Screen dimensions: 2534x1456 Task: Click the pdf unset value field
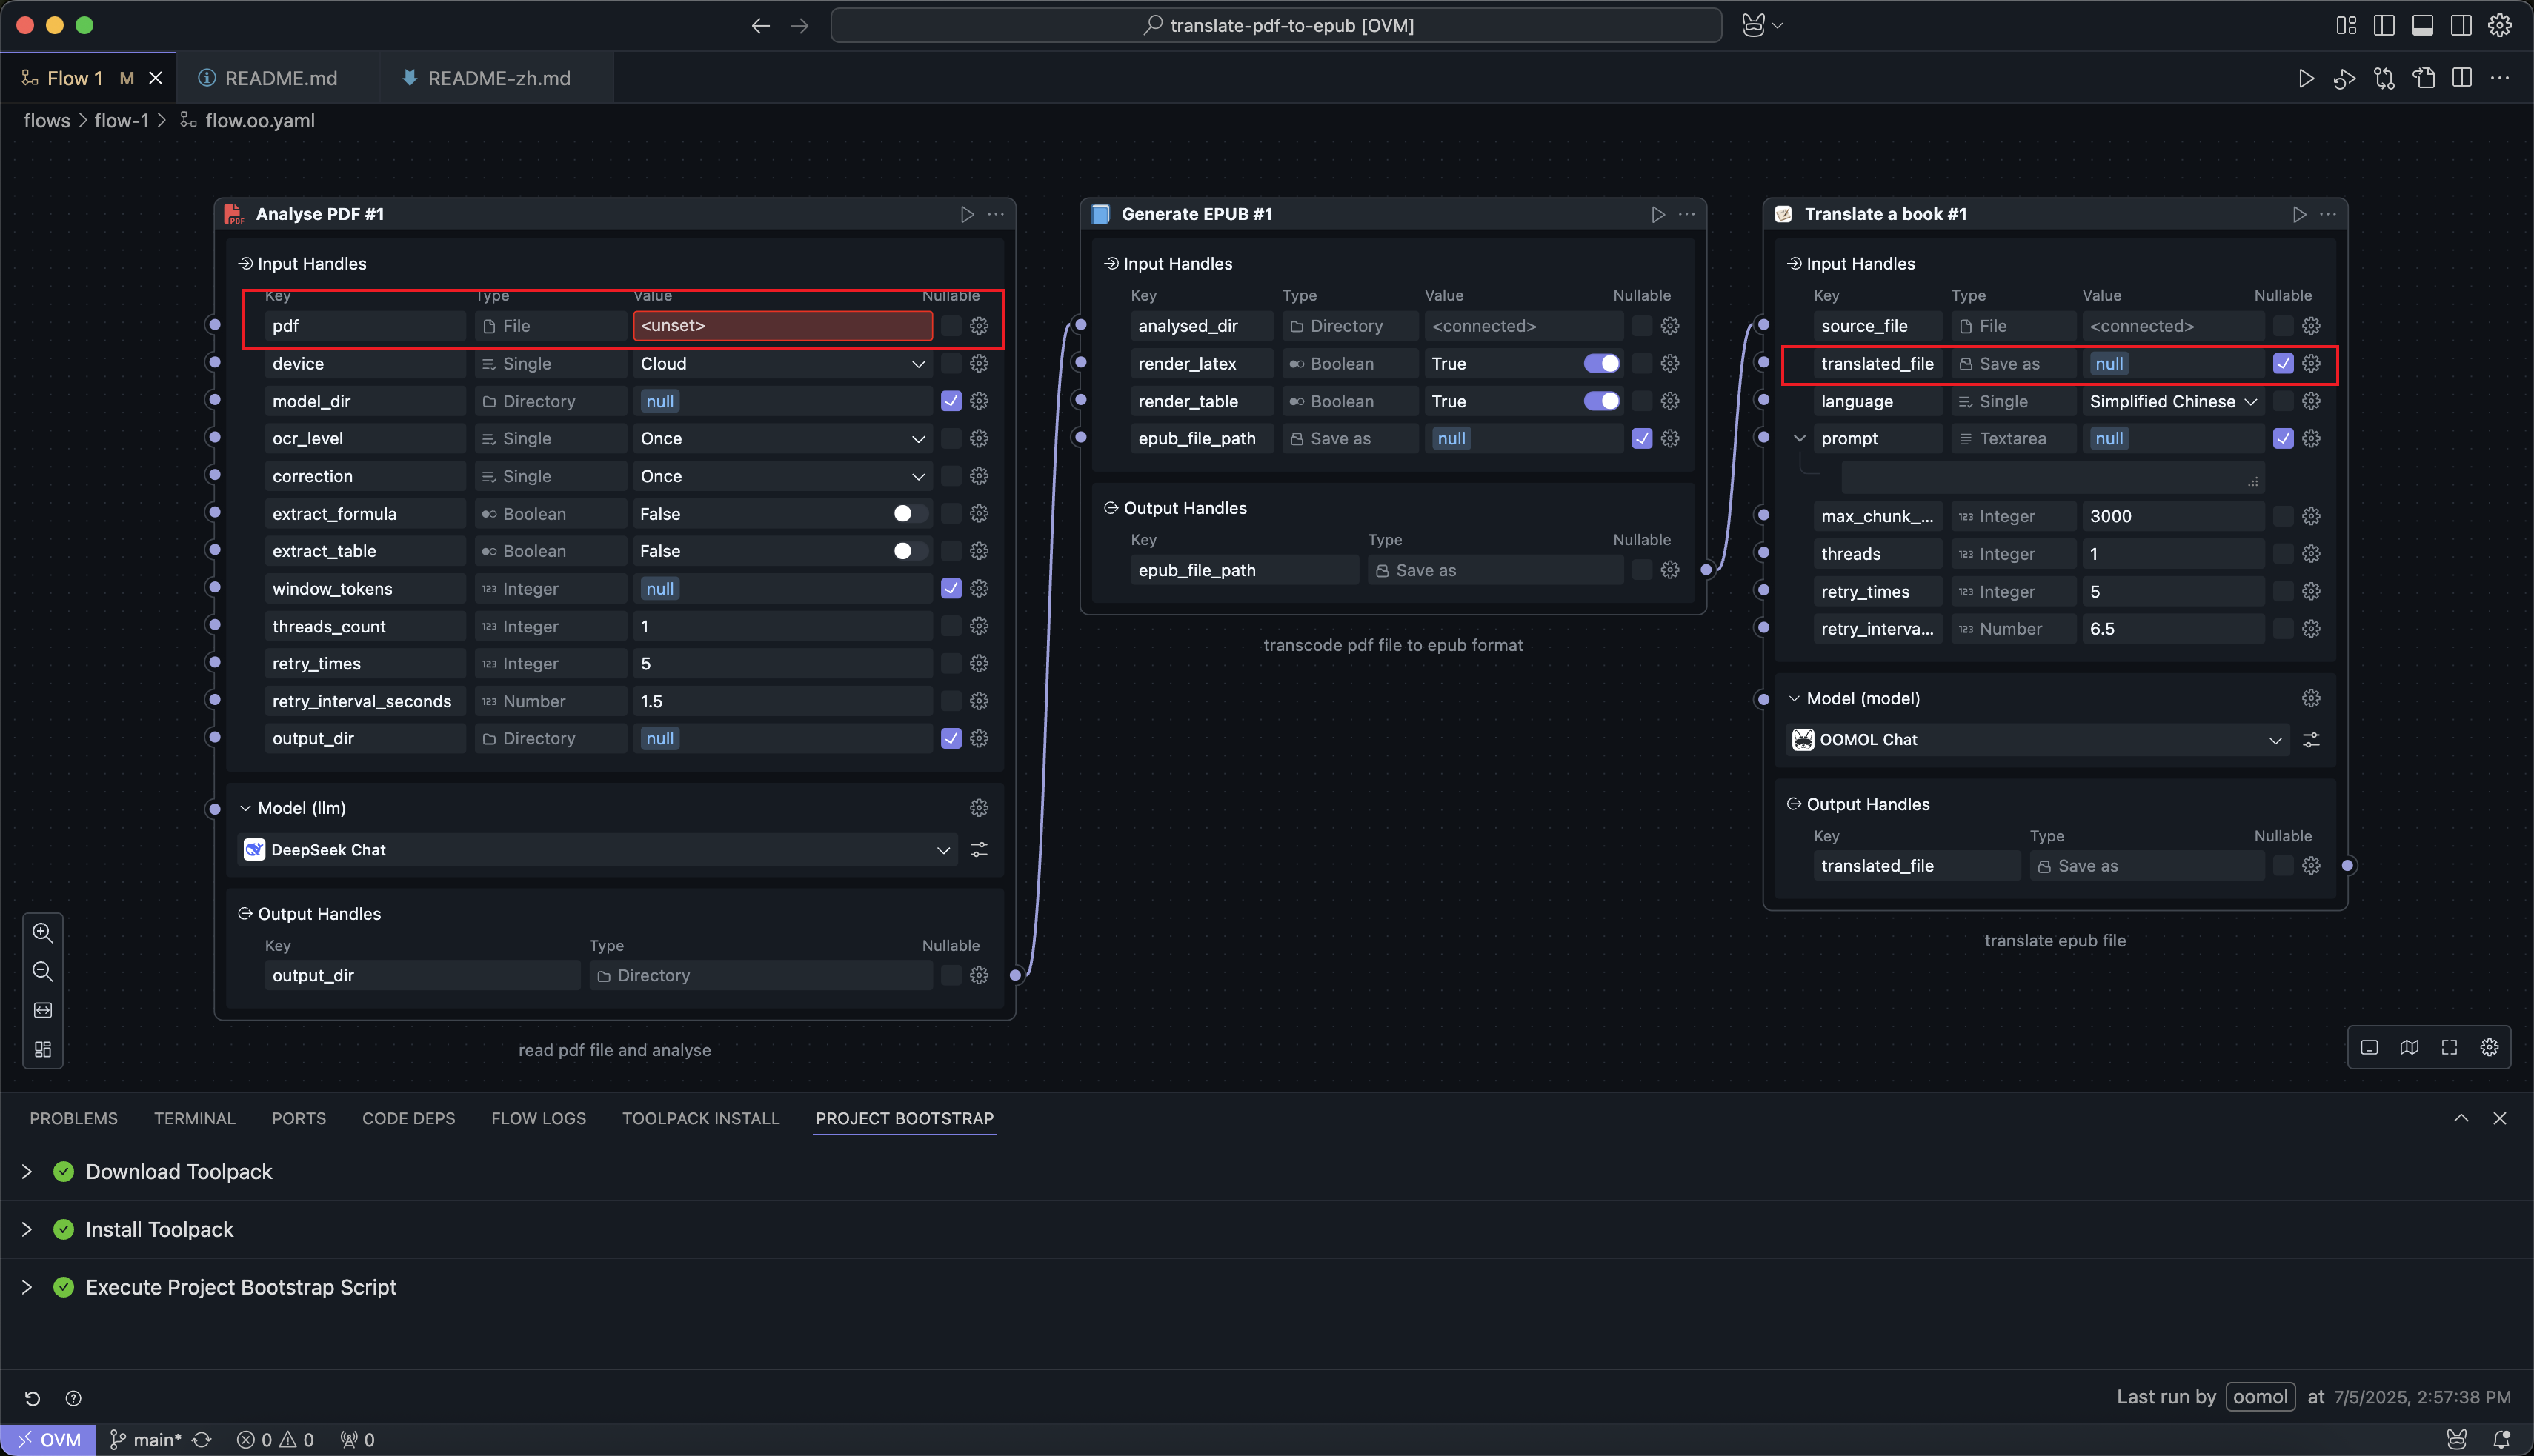781,326
